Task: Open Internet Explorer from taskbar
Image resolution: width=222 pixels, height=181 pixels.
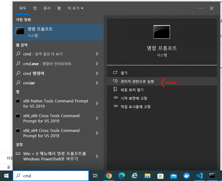Action: point(134,176)
